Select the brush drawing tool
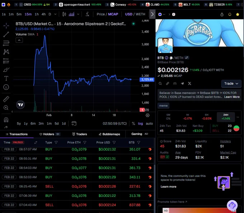The image size is (244, 213). [x=6, y=70]
